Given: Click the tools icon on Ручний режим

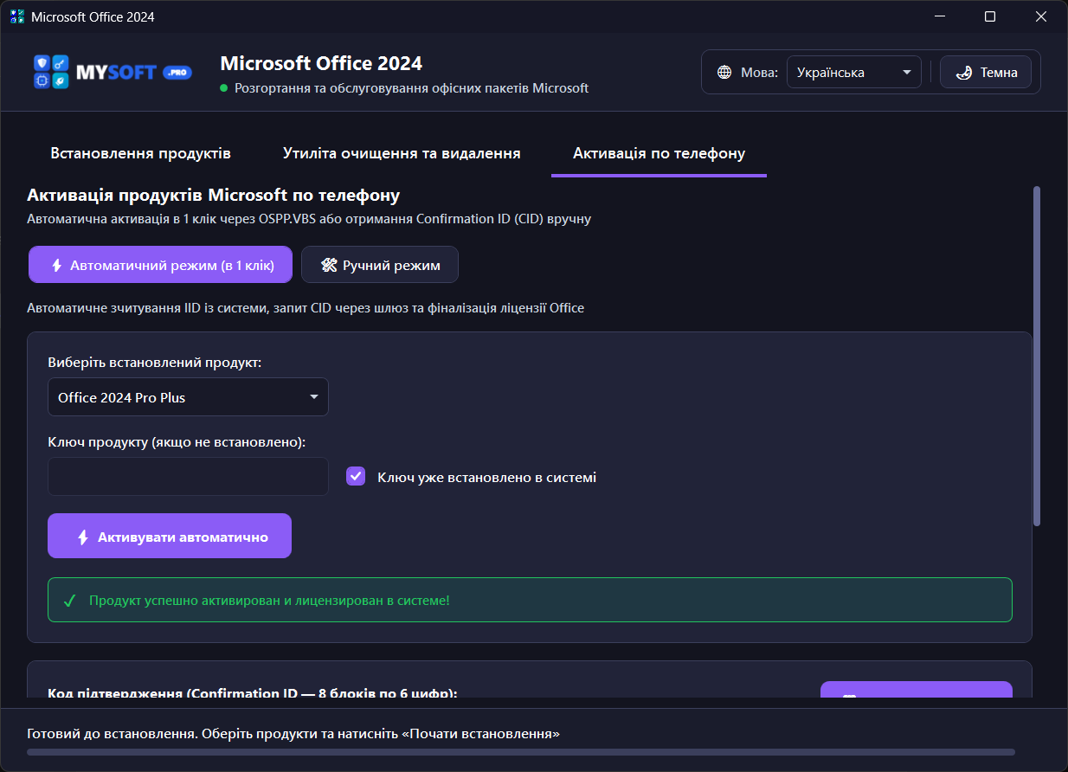Looking at the screenshot, I should (328, 266).
